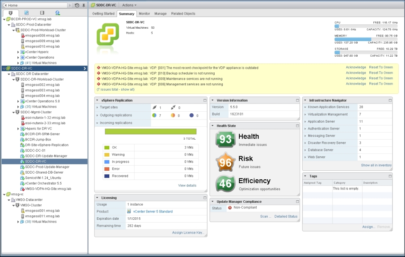Maximize the Tags panel
Viewport: 405px width, 257px height.
point(390,176)
